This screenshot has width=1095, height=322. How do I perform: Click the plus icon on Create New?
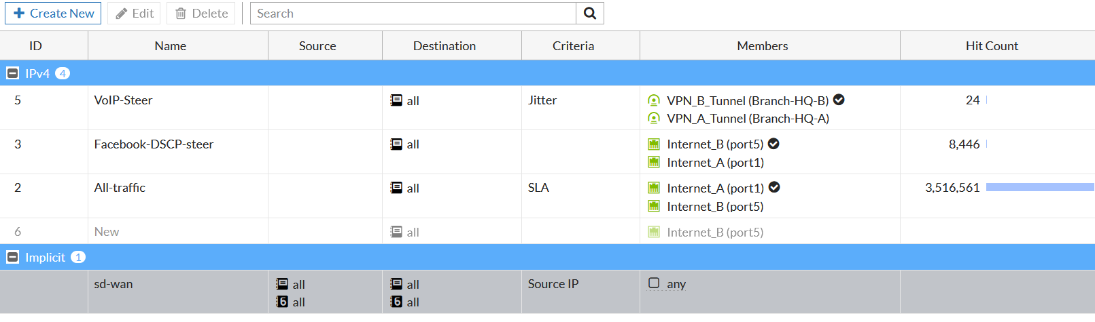(x=19, y=14)
